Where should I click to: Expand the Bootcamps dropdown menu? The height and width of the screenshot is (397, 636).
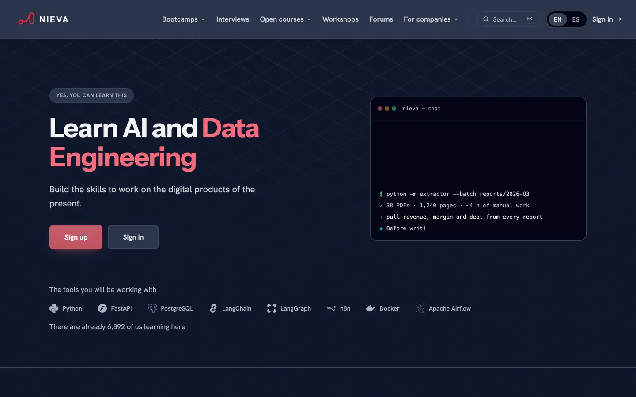[x=183, y=19]
